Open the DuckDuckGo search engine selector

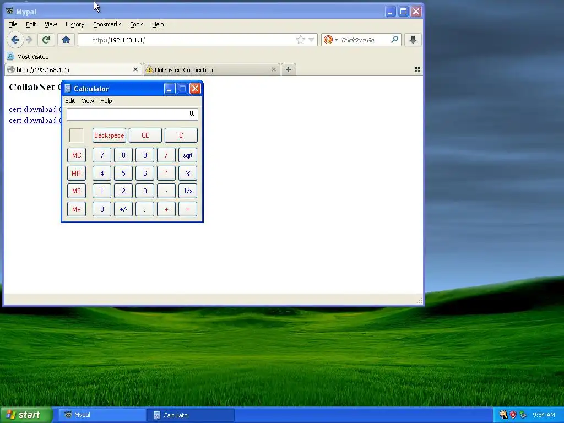click(330, 40)
